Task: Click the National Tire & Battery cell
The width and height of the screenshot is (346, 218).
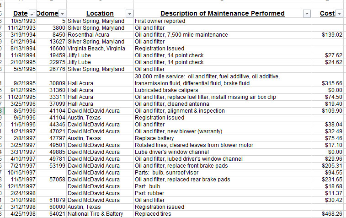Action: 96,214
